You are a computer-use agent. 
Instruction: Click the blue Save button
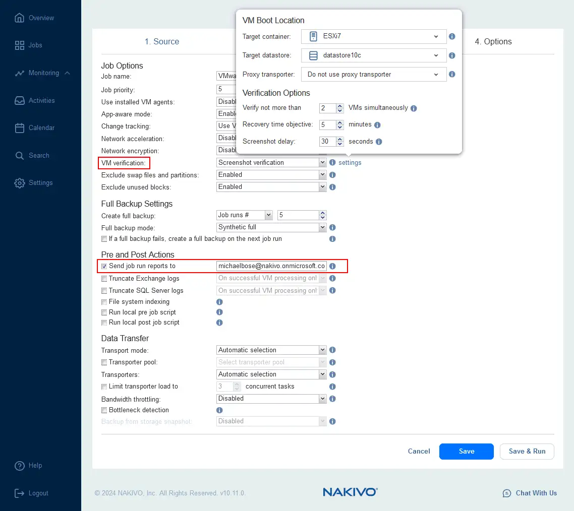point(467,452)
